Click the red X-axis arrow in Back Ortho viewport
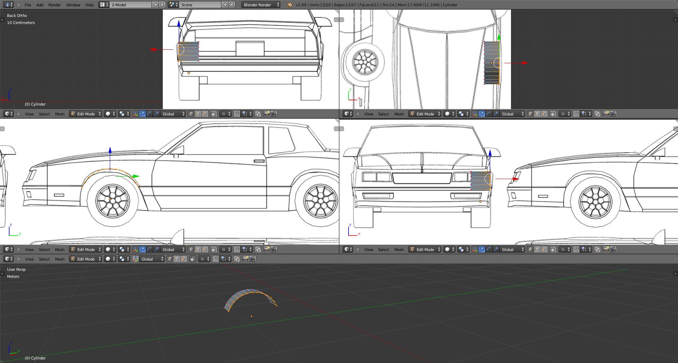This screenshot has height=363, width=678. click(x=153, y=49)
